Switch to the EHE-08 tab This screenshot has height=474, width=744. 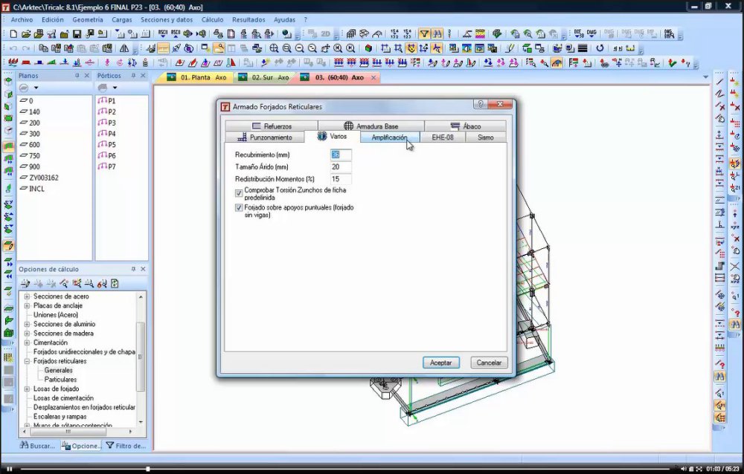pos(442,137)
